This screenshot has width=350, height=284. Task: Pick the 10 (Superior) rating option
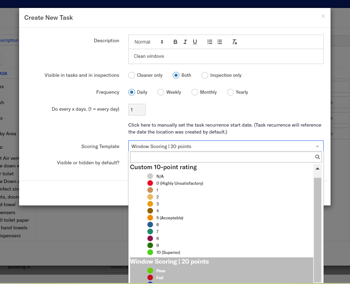pyautogui.click(x=168, y=253)
